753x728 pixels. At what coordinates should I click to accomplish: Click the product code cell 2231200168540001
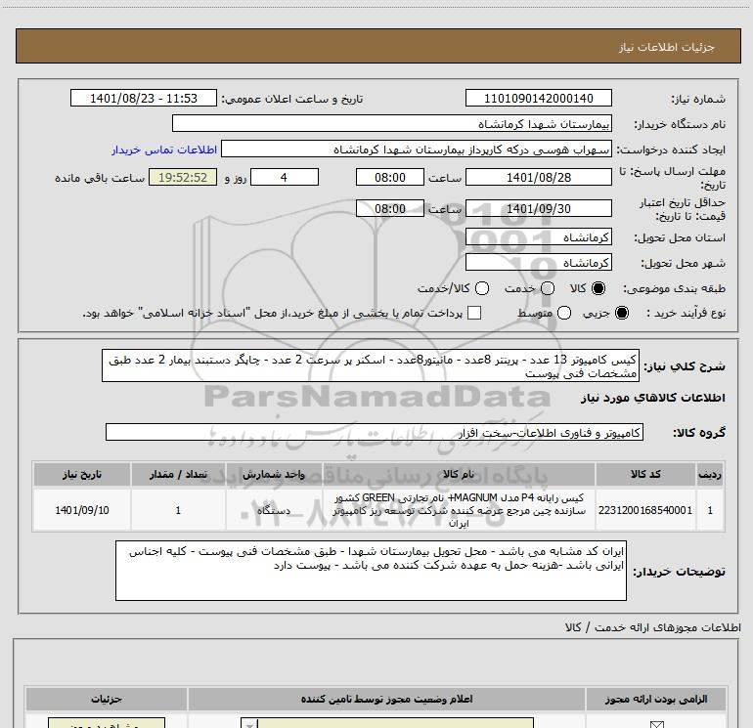(645, 510)
